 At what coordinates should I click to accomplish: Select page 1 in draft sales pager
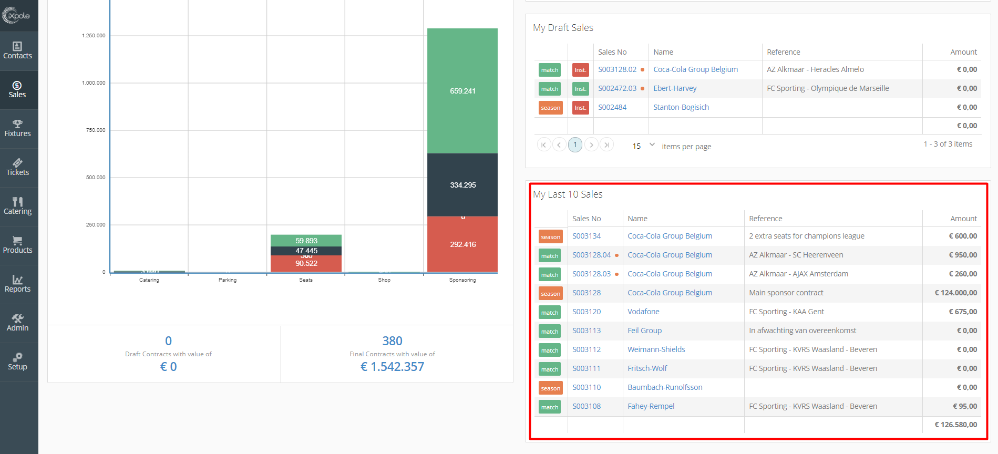(575, 145)
